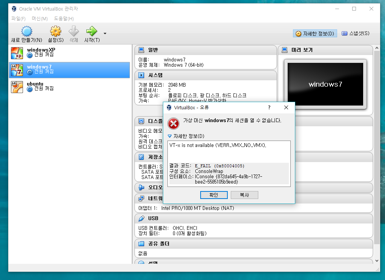Screen dimensions: 385x280
Task: Select the windowsXP name in the VM list
Action: pos(41,50)
